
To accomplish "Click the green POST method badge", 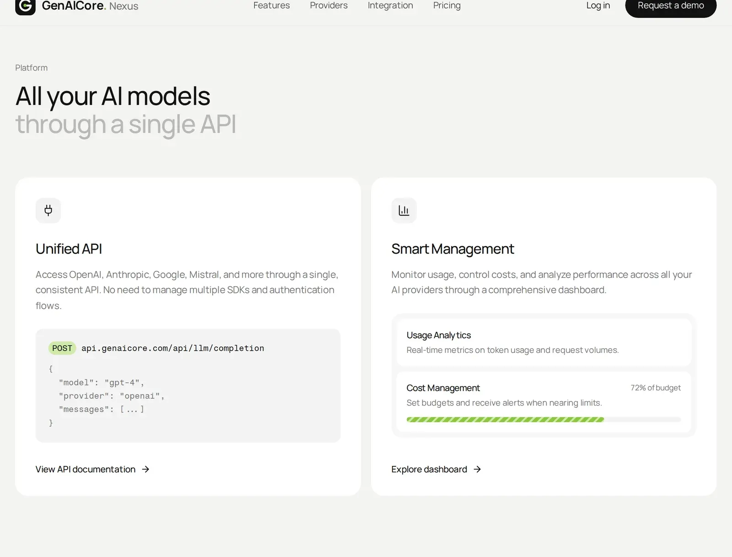I will click(x=62, y=348).
